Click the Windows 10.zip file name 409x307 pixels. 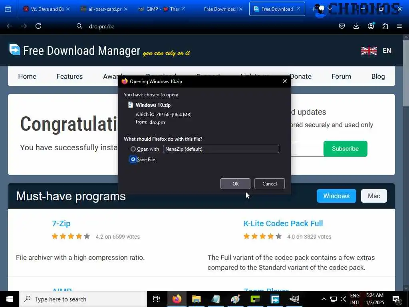[x=153, y=105]
